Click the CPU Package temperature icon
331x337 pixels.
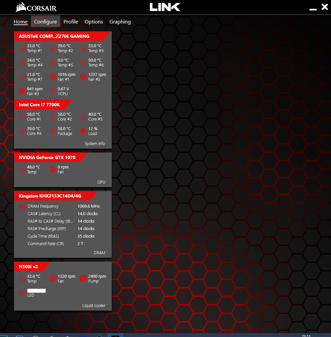[x=52, y=131]
